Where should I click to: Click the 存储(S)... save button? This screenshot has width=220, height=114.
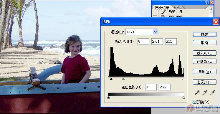pos(205,61)
